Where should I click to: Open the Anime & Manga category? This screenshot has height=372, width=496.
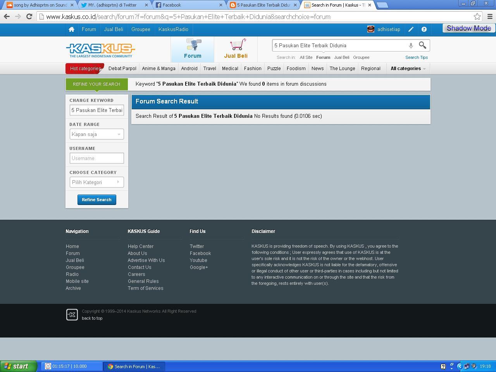(x=158, y=69)
